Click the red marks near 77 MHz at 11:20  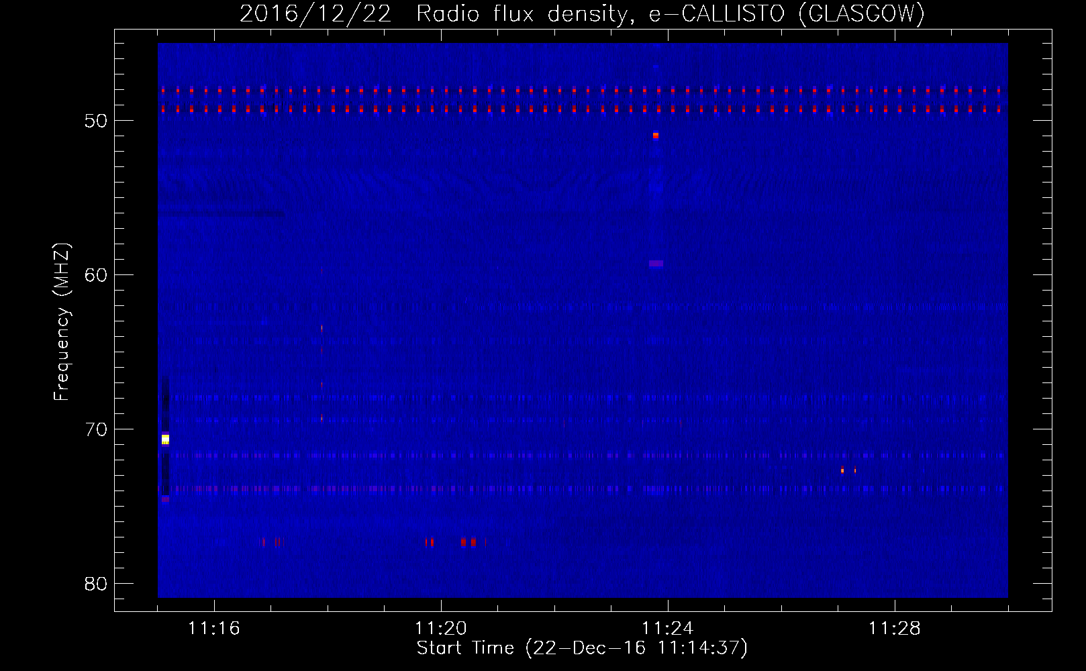coord(451,541)
